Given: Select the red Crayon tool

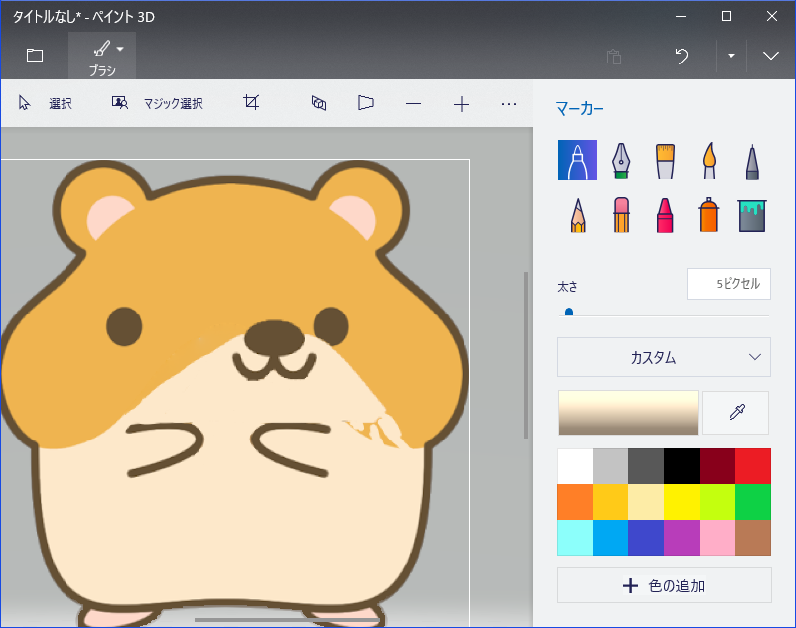Looking at the screenshot, I should pyautogui.click(x=665, y=215).
